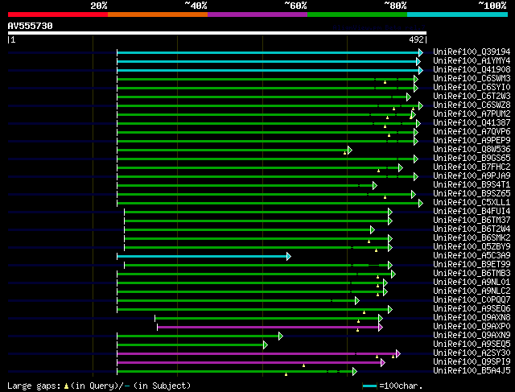This screenshot has width=515, height=392.
Task: Click the UniRef100_B6T2W4 label
Action: [472, 229]
